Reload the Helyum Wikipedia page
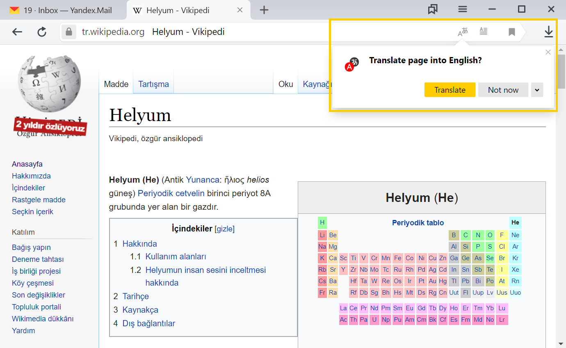Viewport: 566px width, 348px height. click(x=42, y=32)
